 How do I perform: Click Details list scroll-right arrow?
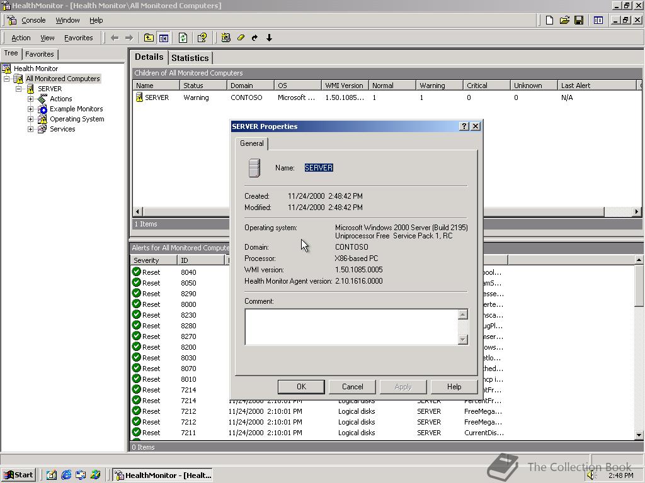[x=637, y=211]
